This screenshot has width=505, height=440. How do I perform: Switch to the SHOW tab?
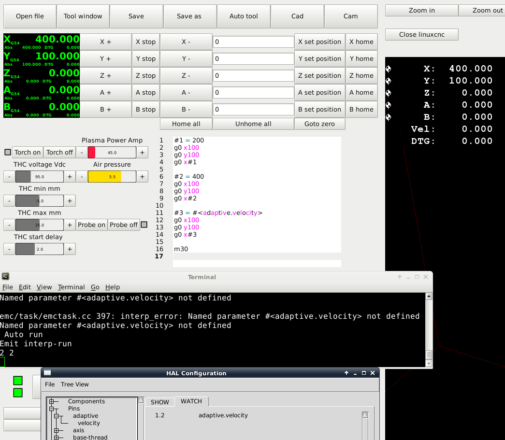(x=160, y=402)
